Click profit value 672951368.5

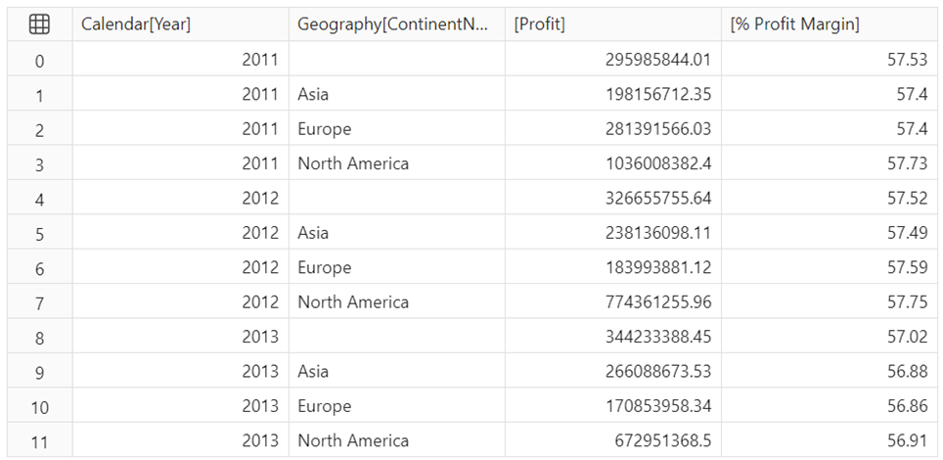[653, 440]
